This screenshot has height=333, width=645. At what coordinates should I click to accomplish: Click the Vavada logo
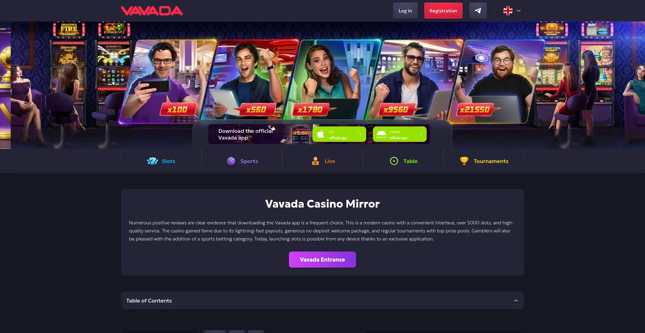[152, 11]
